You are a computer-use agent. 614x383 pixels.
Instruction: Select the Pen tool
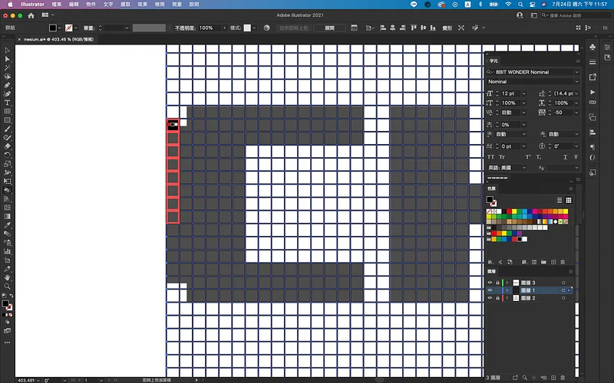tap(7, 85)
